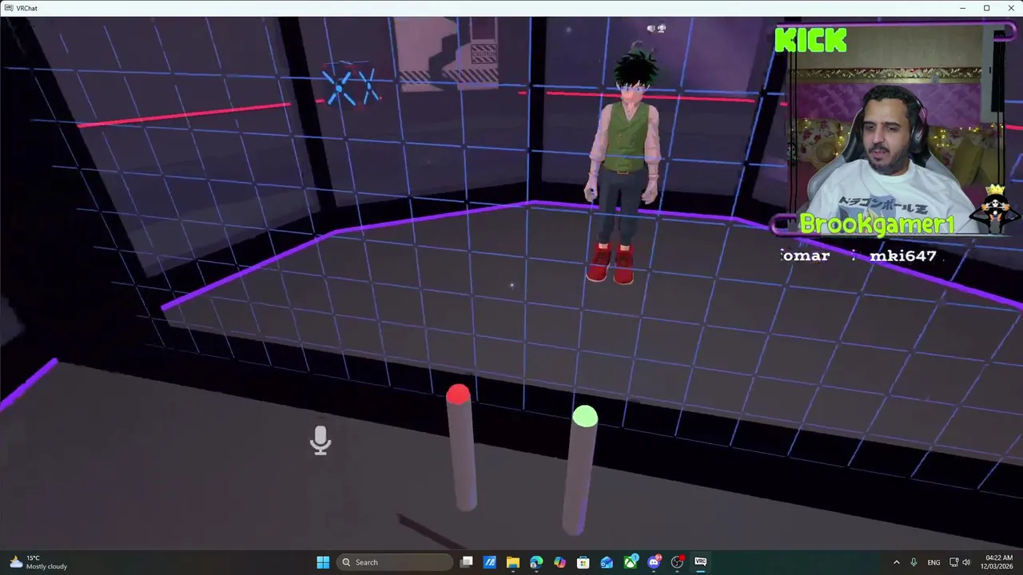Open Task View from the taskbar
This screenshot has height=575, width=1023.
467,562
